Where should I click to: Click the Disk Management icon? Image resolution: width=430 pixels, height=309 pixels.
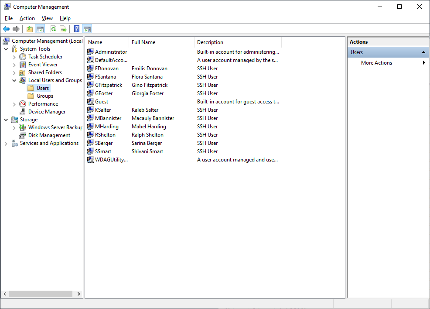point(23,136)
